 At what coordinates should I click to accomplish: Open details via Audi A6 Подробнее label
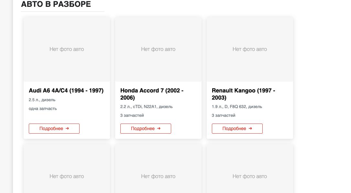51,129
